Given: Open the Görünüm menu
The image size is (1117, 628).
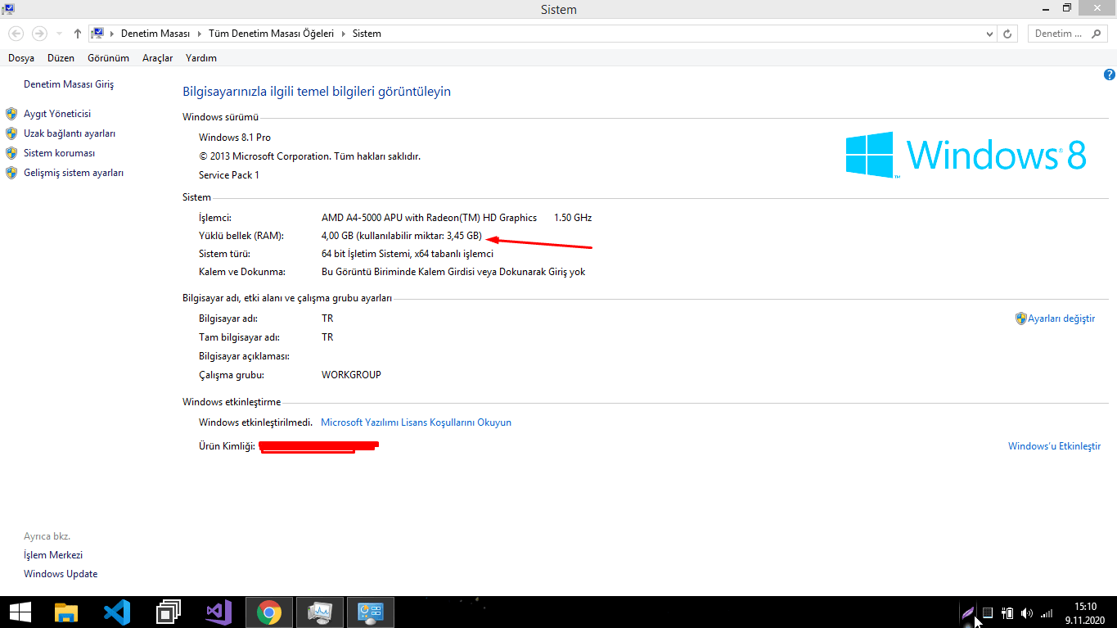Looking at the screenshot, I should pos(109,58).
